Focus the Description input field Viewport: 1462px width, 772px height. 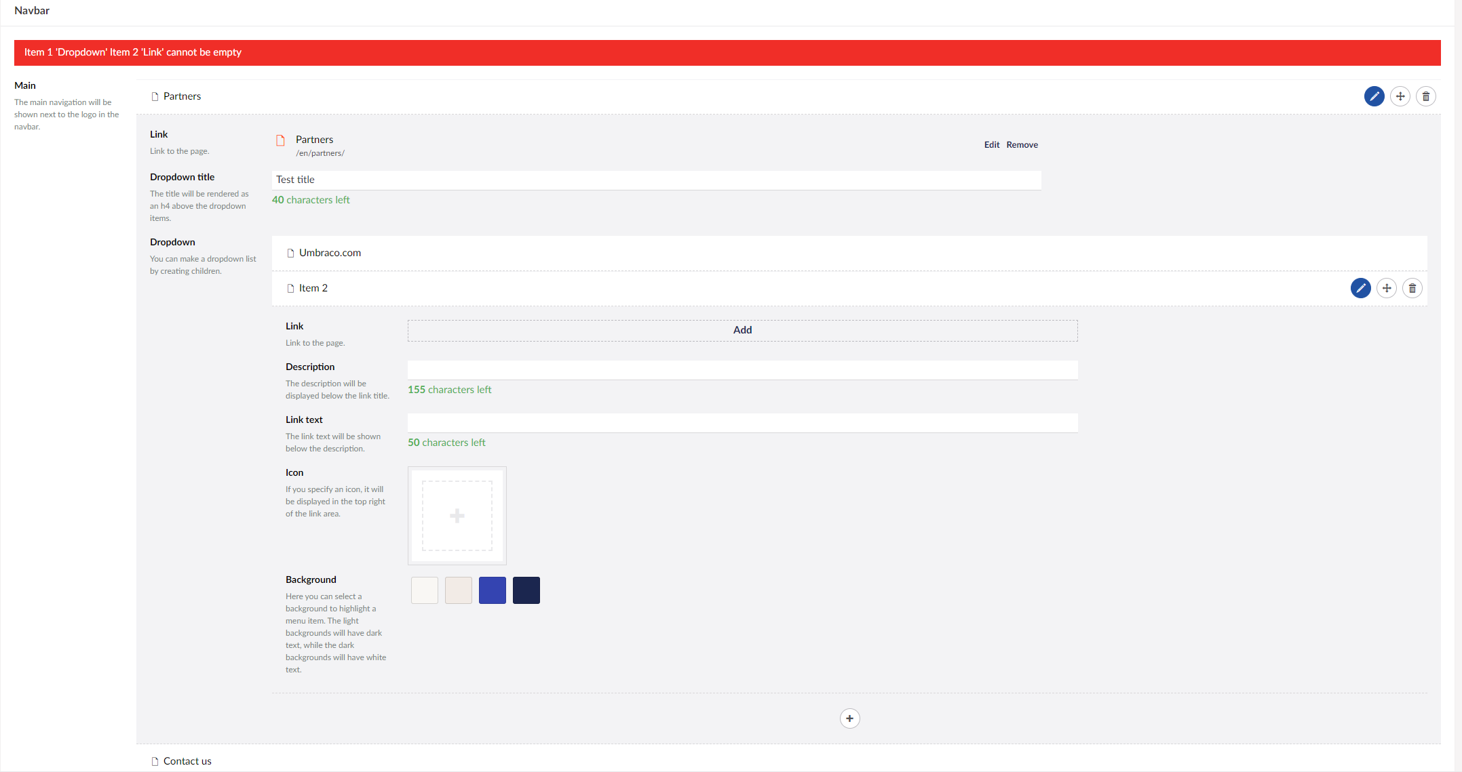(x=742, y=370)
